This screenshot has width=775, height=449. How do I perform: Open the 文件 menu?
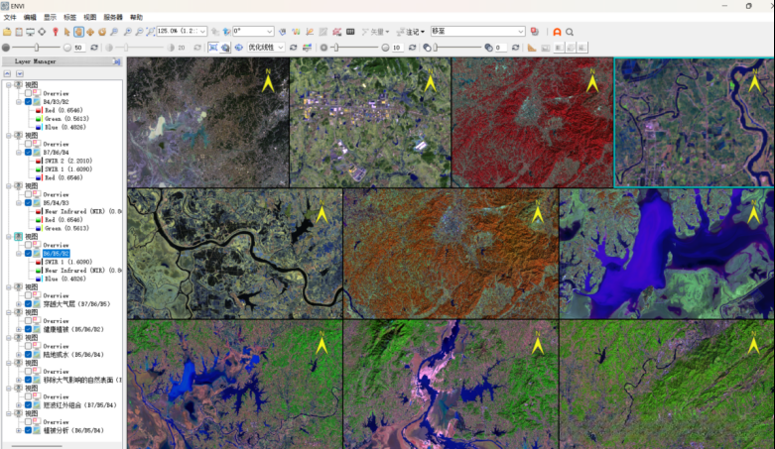(x=10, y=18)
